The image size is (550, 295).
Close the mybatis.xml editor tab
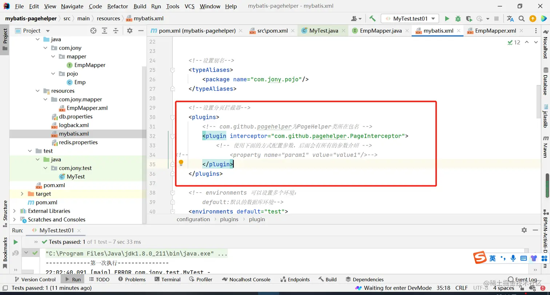pyautogui.click(x=459, y=31)
